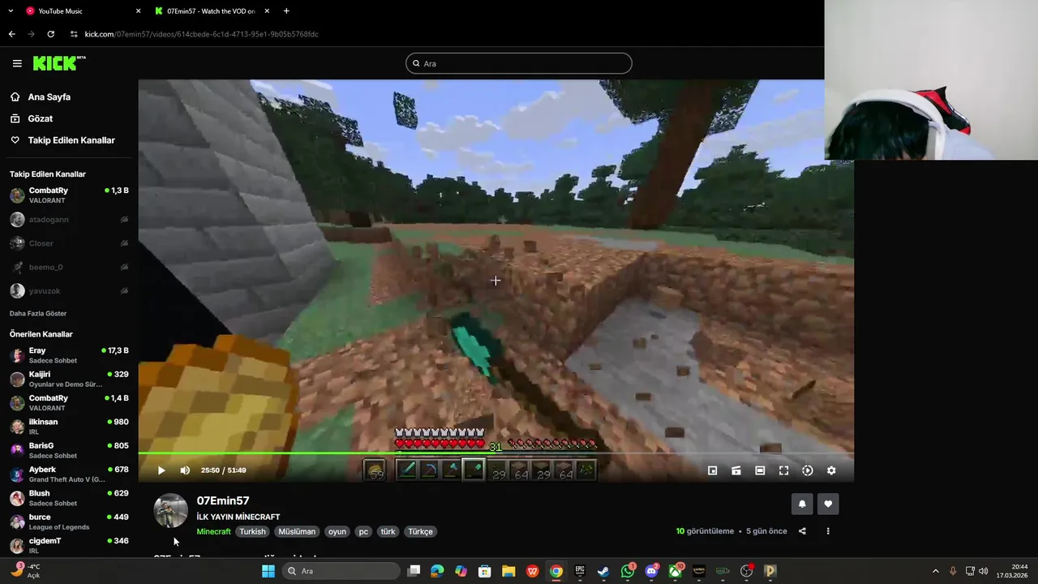The height and width of the screenshot is (584, 1038).
Task: Go back in browser history
Action: 11,34
